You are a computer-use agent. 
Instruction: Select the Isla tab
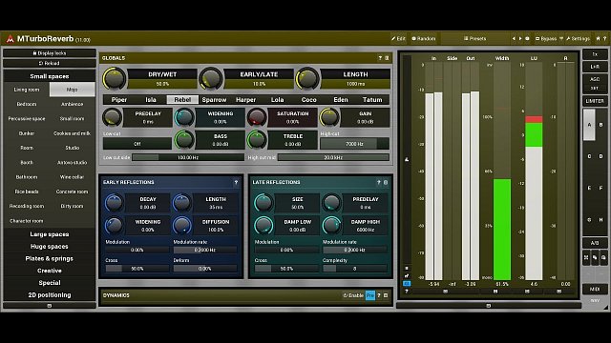(x=151, y=100)
